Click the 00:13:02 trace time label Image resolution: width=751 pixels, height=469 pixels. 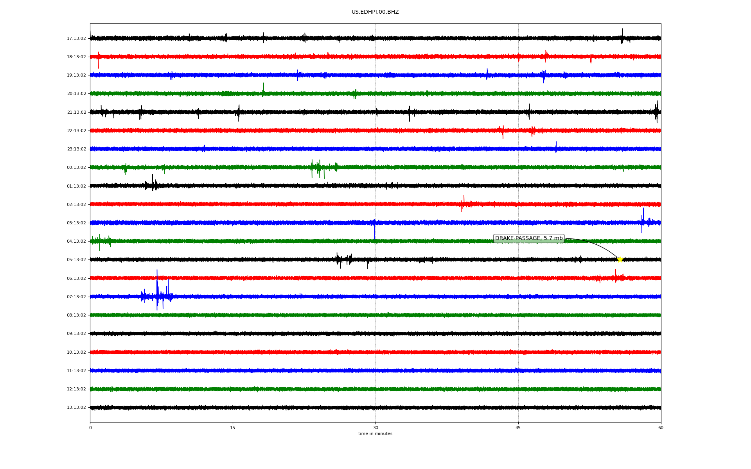click(x=76, y=167)
